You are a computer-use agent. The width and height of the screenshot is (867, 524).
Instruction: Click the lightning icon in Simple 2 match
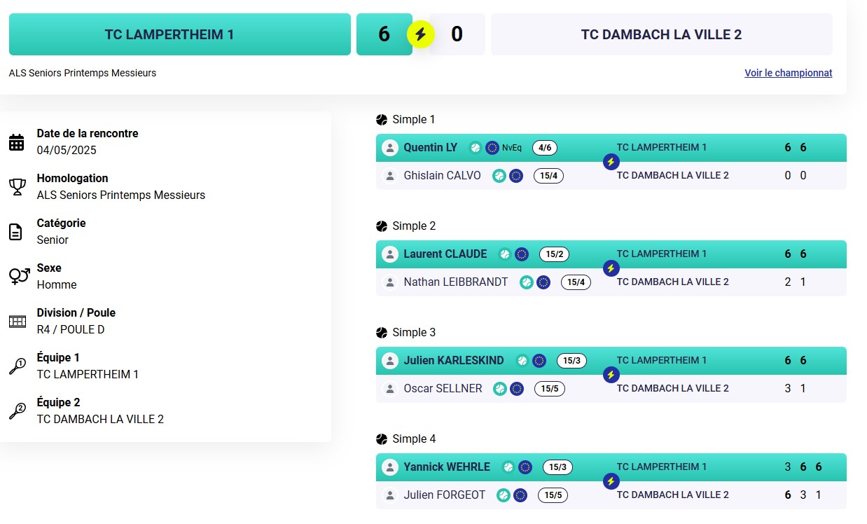[611, 268]
